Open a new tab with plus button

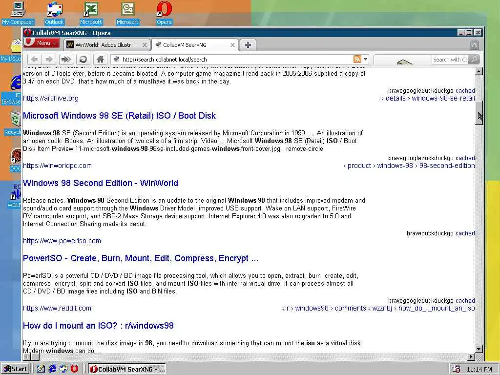click(248, 45)
